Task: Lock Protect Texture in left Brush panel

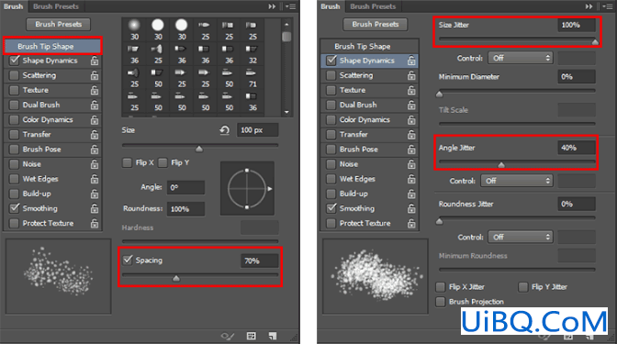Action: (x=95, y=223)
